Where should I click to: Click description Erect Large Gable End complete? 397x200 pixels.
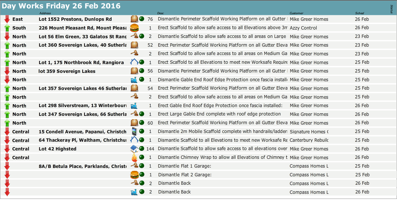pyautogui.click(x=219, y=114)
